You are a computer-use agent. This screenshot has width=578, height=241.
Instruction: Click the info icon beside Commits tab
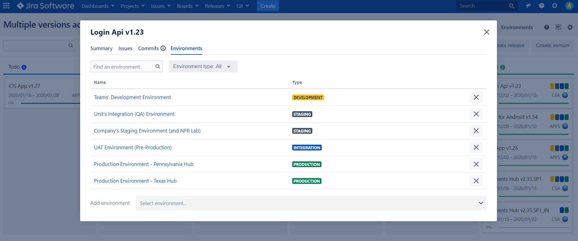pos(163,48)
